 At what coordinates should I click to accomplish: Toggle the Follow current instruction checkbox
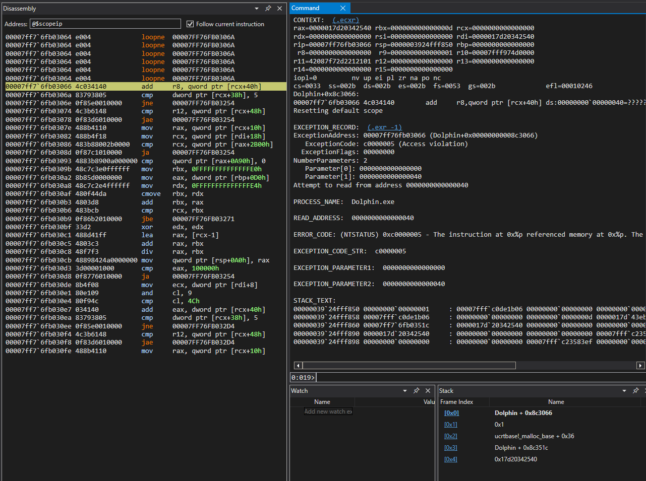[190, 24]
